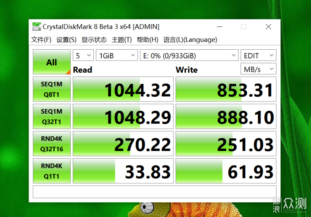311x217 pixels.
Task: Close the CrystalDiskMark window
Action: (268, 27)
